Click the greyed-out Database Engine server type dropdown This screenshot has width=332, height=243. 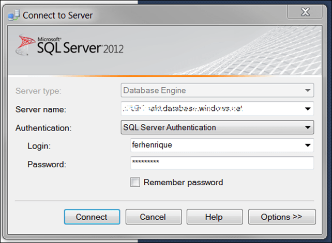[217, 91]
